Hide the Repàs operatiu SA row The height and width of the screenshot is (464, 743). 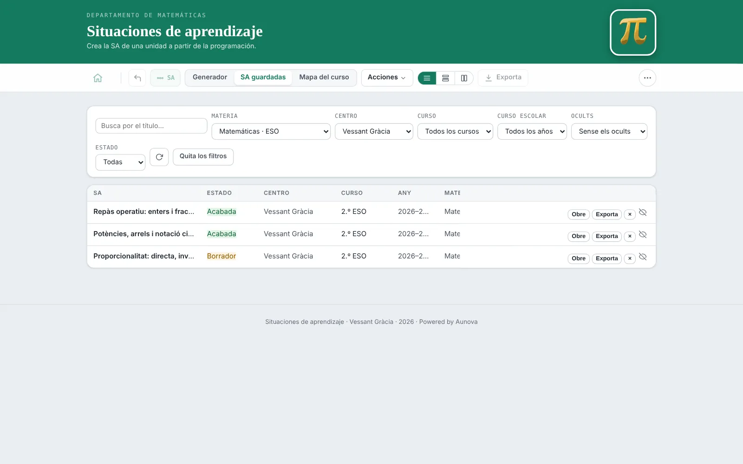(643, 213)
